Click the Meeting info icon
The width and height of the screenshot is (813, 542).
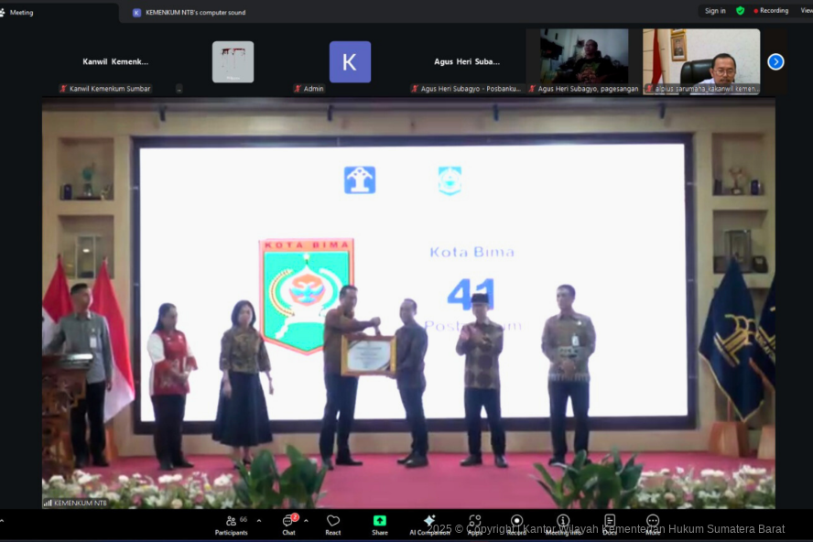[x=562, y=525]
